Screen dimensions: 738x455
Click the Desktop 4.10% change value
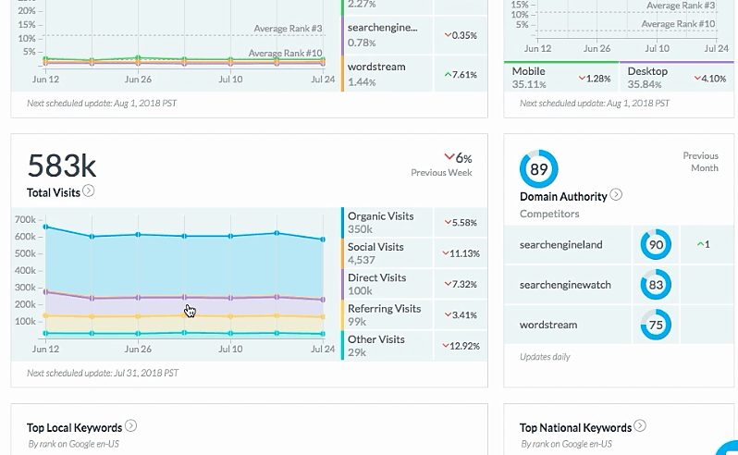point(710,79)
